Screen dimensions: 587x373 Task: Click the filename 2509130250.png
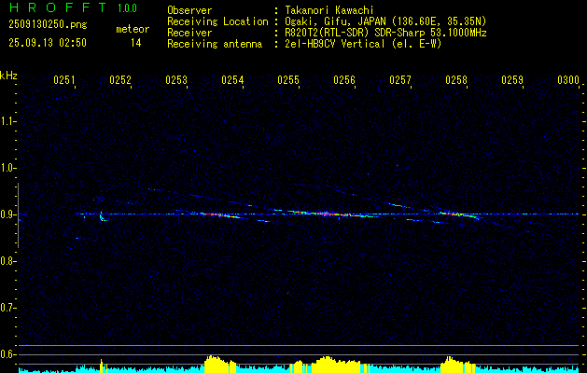[x=48, y=24]
